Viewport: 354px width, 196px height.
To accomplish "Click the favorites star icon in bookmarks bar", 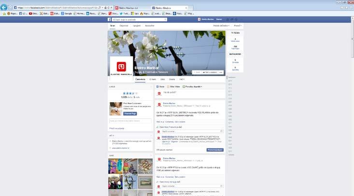I will tap(4, 13).
